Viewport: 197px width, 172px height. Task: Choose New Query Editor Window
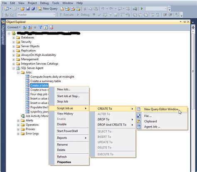pos(162,109)
